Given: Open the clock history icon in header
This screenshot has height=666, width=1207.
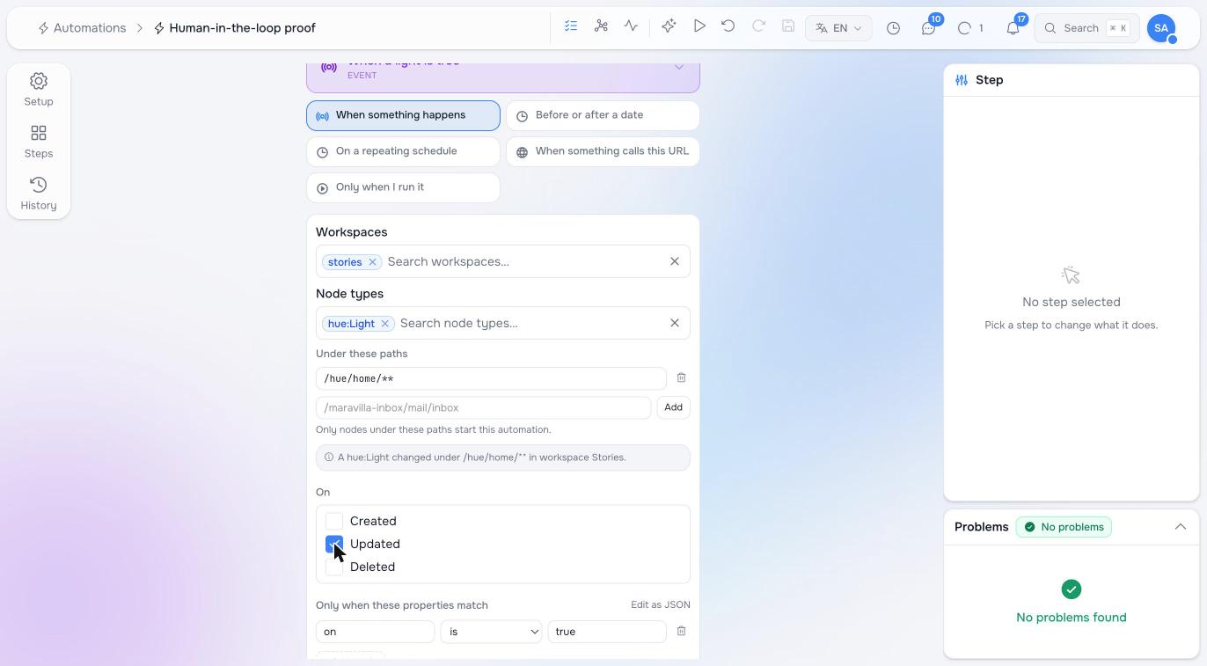Looking at the screenshot, I should 893,28.
